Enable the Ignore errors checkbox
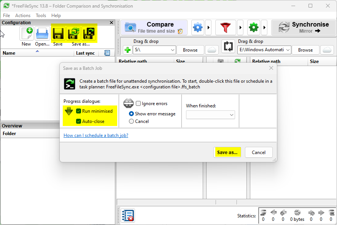 [138, 104]
